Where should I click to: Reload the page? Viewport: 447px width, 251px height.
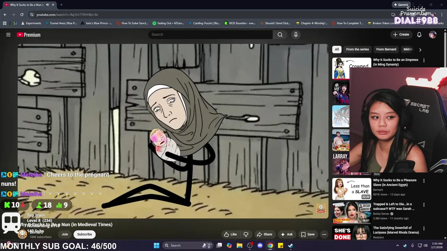[22, 15]
